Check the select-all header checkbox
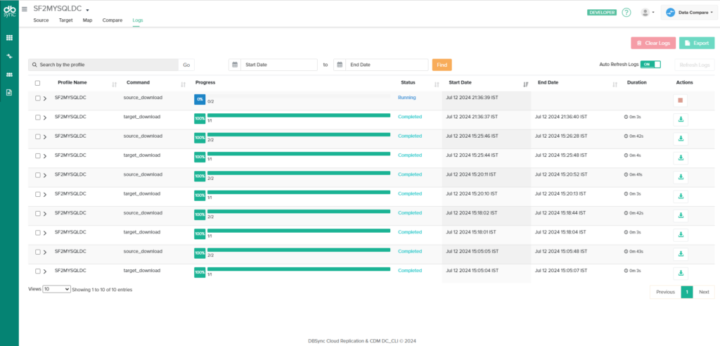The width and height of the screenshot is (720, 346). tap(38, 83)
